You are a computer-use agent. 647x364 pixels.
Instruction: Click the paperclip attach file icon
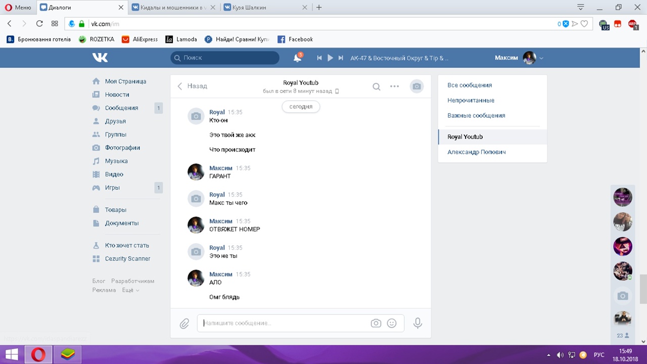pyautogui.click(x=184, y=323)
